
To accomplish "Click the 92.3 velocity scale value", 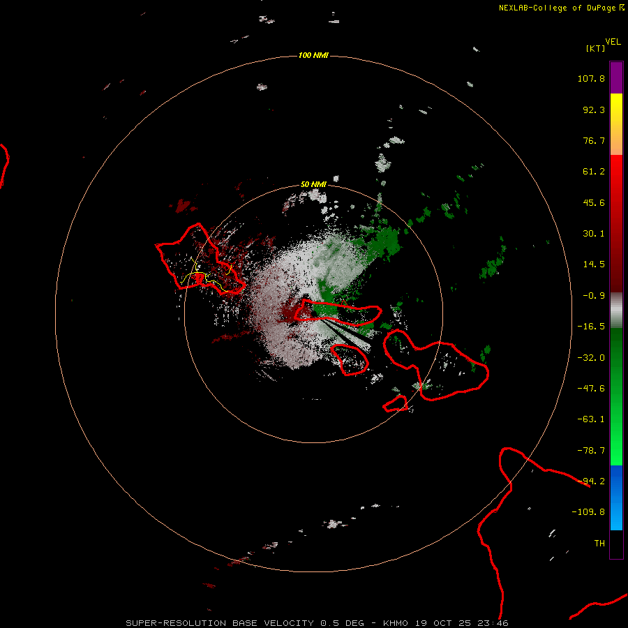I will (x=594, y=110).
